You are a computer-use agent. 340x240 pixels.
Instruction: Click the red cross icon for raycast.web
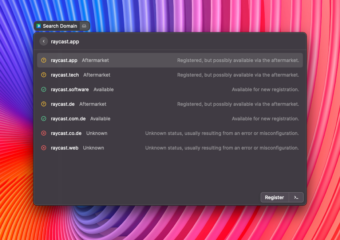click(44, 148)
